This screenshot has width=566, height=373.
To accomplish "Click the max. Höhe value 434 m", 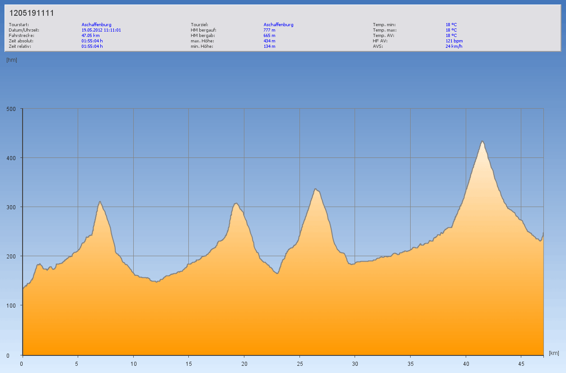I will coord(269,41).
